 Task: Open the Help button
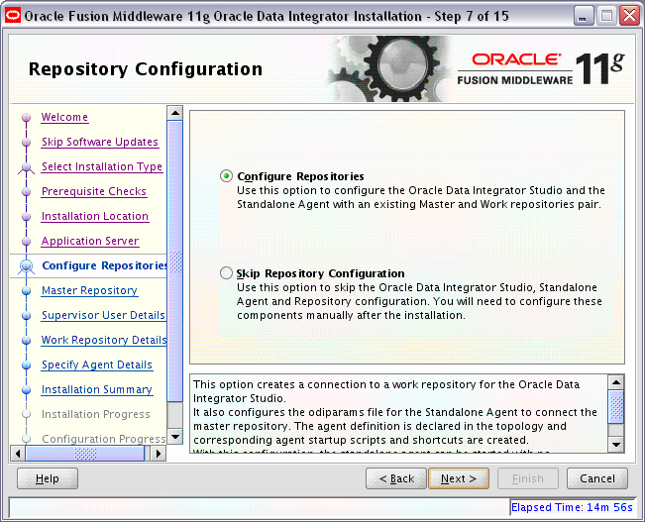click(x=48, y=478)
